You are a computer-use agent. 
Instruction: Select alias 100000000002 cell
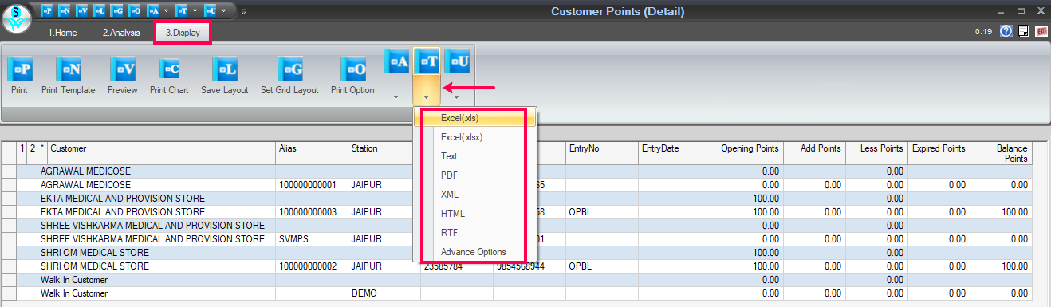point(313,266)
